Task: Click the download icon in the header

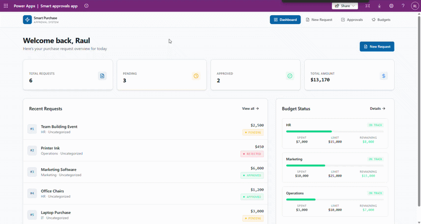Action: point(379,6)
